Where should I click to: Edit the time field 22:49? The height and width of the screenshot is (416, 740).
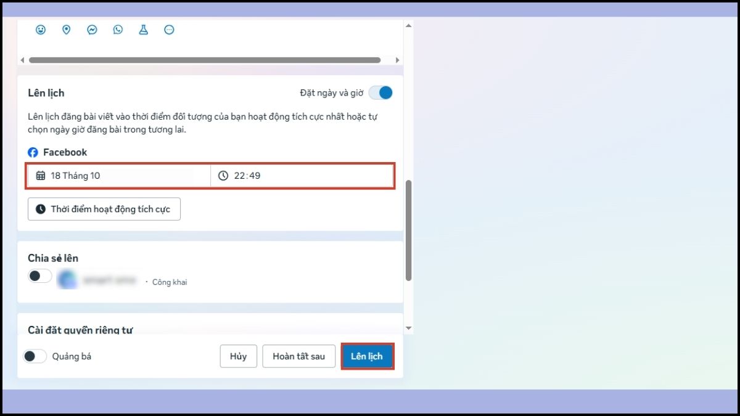[x=302, y=176]
